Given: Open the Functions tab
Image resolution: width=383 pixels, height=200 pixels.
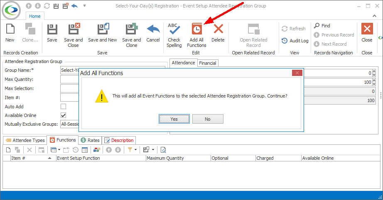Looking at the screenshot, I should click(x=63, y=140).
